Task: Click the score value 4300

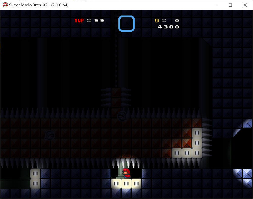Action: 168,27
